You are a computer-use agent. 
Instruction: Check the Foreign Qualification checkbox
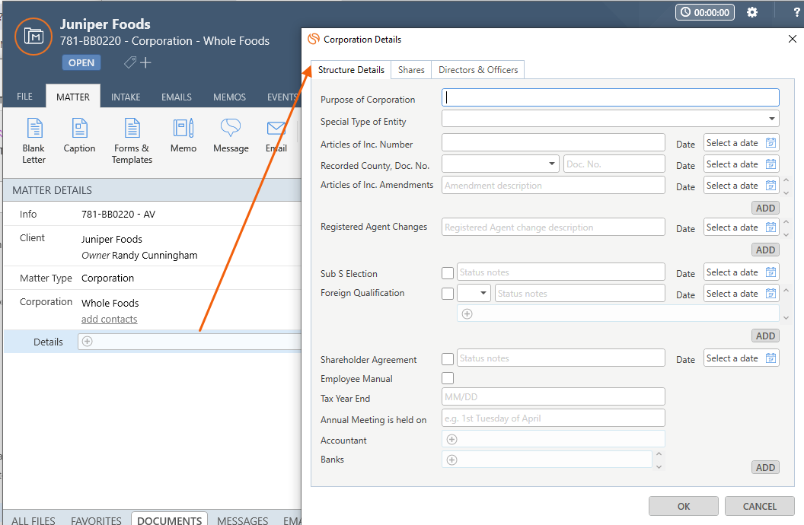(x=448, y=294)
